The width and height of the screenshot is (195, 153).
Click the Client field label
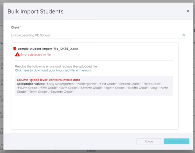point(15,27)
